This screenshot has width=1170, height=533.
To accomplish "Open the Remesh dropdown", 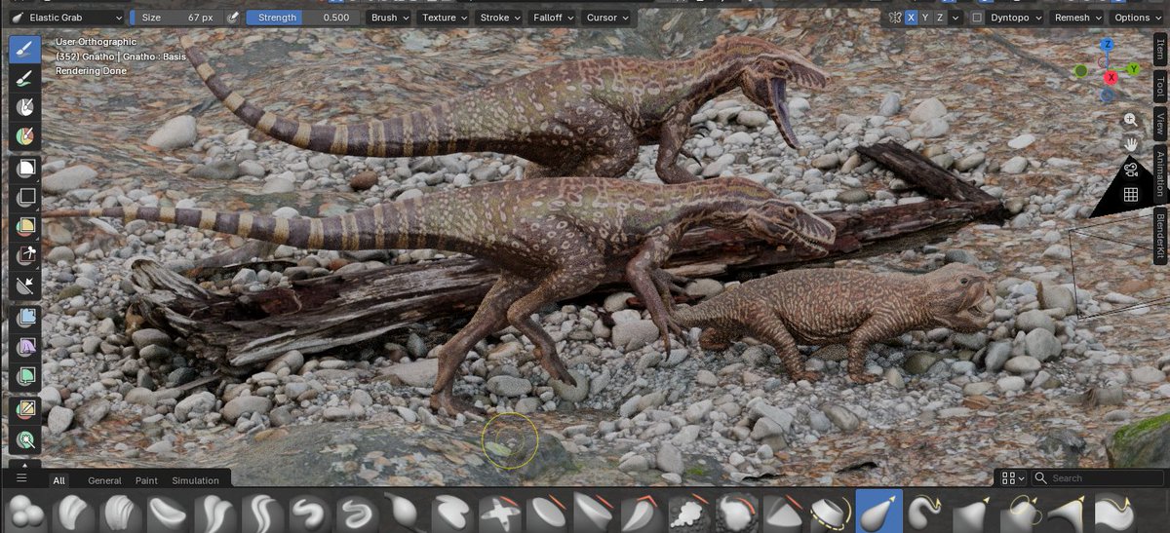I will click(x=1077, y=18).
